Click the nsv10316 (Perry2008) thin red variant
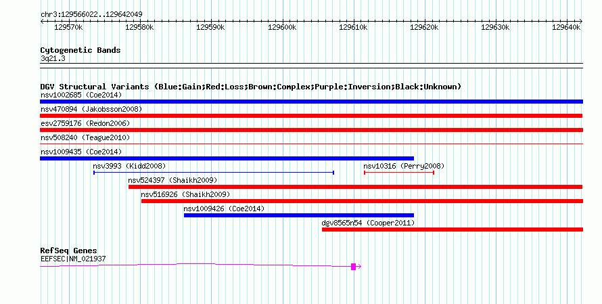602x304 pixels. (x=399, y=173)
